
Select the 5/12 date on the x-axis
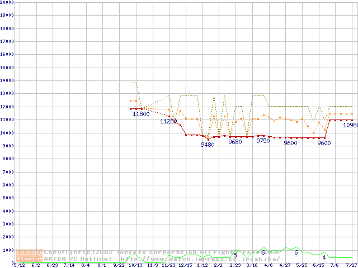pos(18,265)
